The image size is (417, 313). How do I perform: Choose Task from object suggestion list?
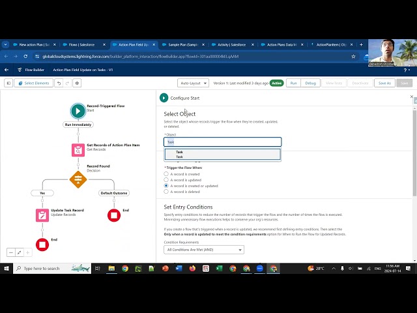tap(223, 155)
